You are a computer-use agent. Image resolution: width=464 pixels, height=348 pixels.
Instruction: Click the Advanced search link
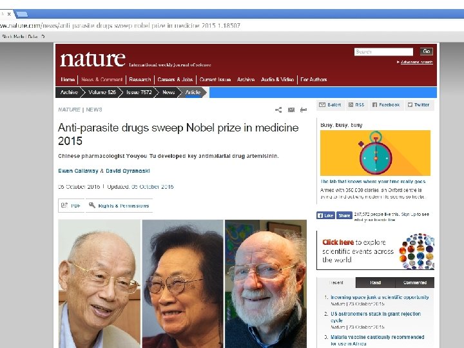click(x=417, y=62)
